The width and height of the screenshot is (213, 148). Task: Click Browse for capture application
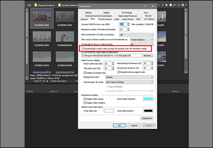[x=148, y=56]
